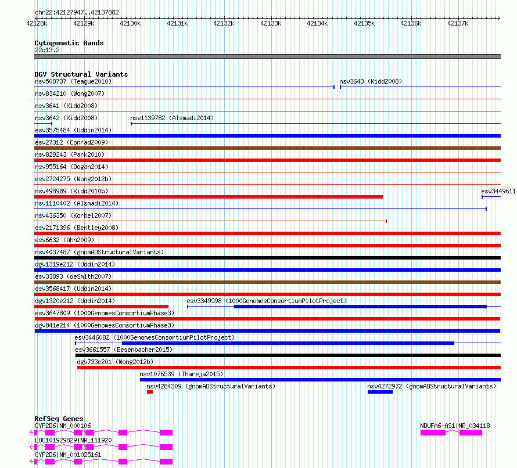
Task: Select nsv1110402 (Alsmadi2014) variant label
Action: 77,203
